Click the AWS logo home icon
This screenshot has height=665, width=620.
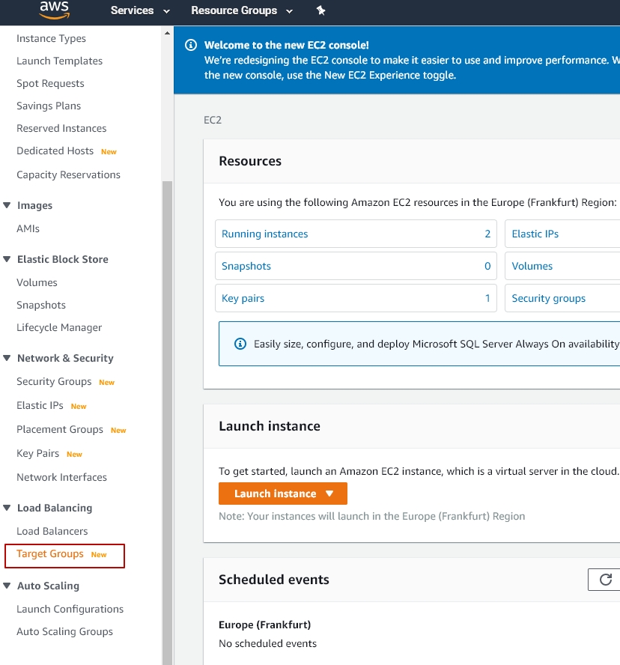pos(54,9)
